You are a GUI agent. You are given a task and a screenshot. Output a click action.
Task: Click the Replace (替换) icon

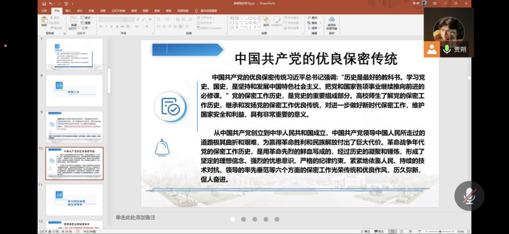click(309, 23)
